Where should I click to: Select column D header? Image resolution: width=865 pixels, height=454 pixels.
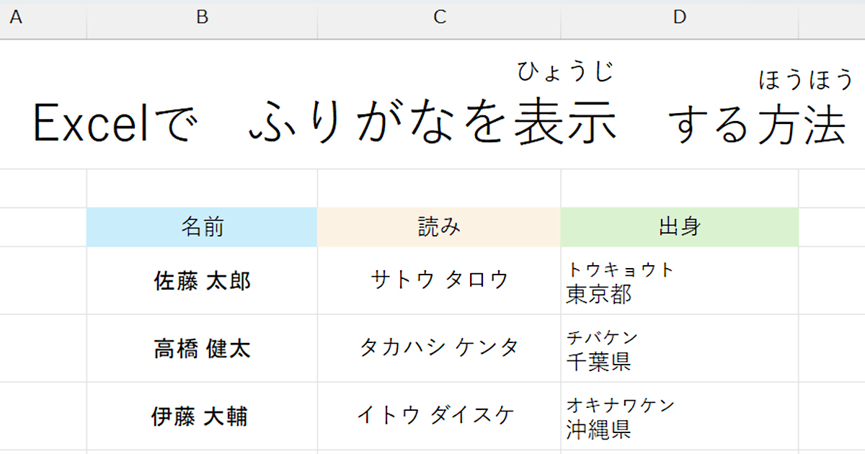[x=679, y=18]
